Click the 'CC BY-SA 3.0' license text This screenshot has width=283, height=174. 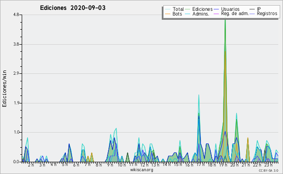(x=268, y=170)
